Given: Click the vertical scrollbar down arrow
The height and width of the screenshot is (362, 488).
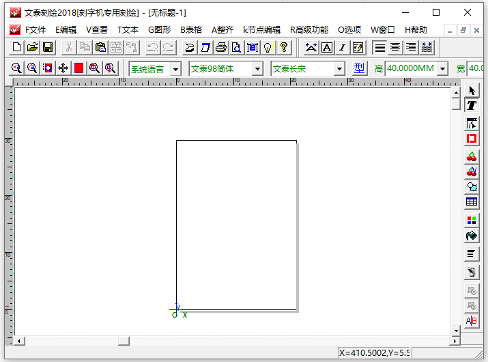Looking at the screenshot, I should 456,331.
